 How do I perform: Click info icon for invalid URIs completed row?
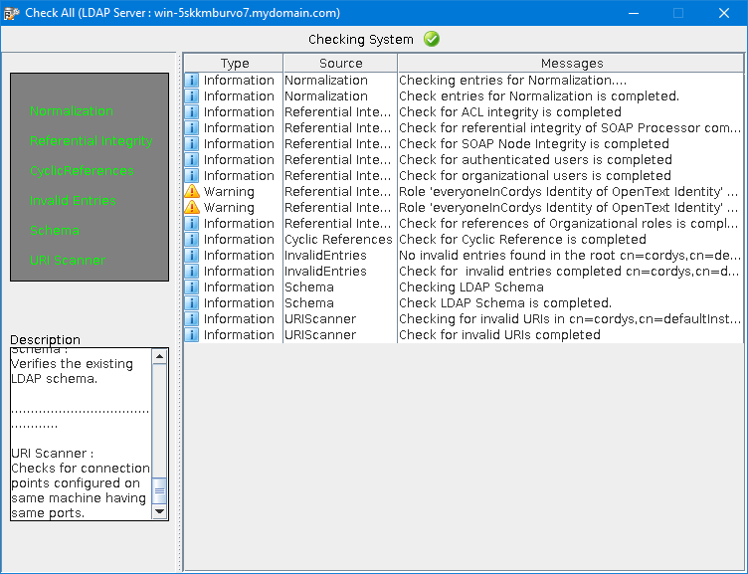(x=192, y=334)
